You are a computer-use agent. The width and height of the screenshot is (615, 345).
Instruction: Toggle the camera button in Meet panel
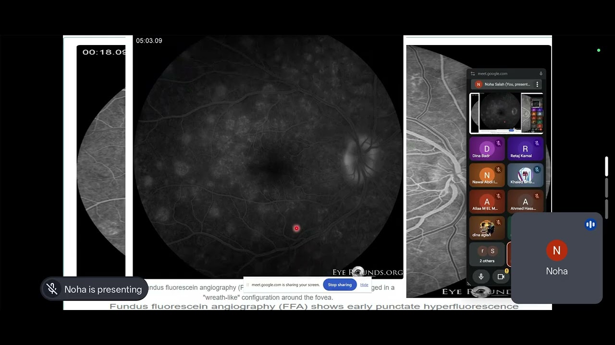[x=501, y=276]
